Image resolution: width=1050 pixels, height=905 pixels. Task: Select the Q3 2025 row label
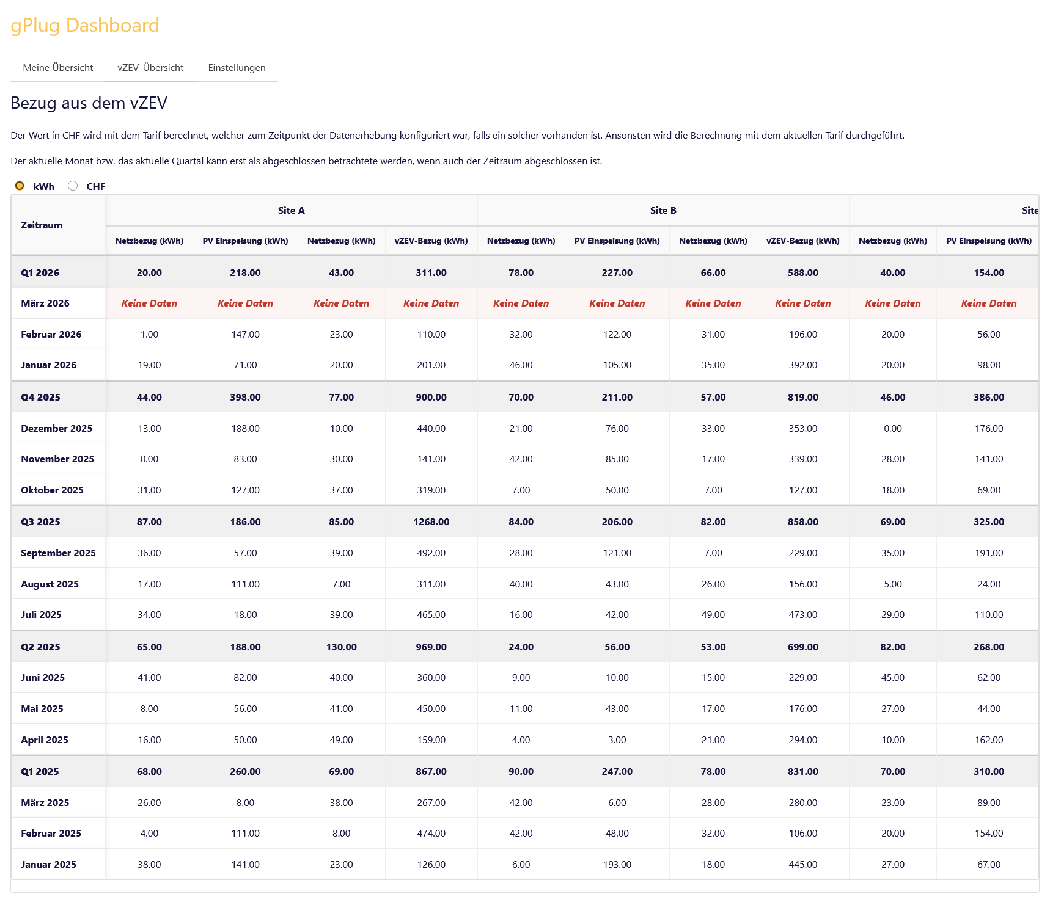point(40,522)
